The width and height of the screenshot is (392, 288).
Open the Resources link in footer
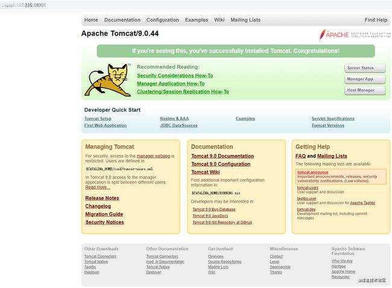[341, 277]
